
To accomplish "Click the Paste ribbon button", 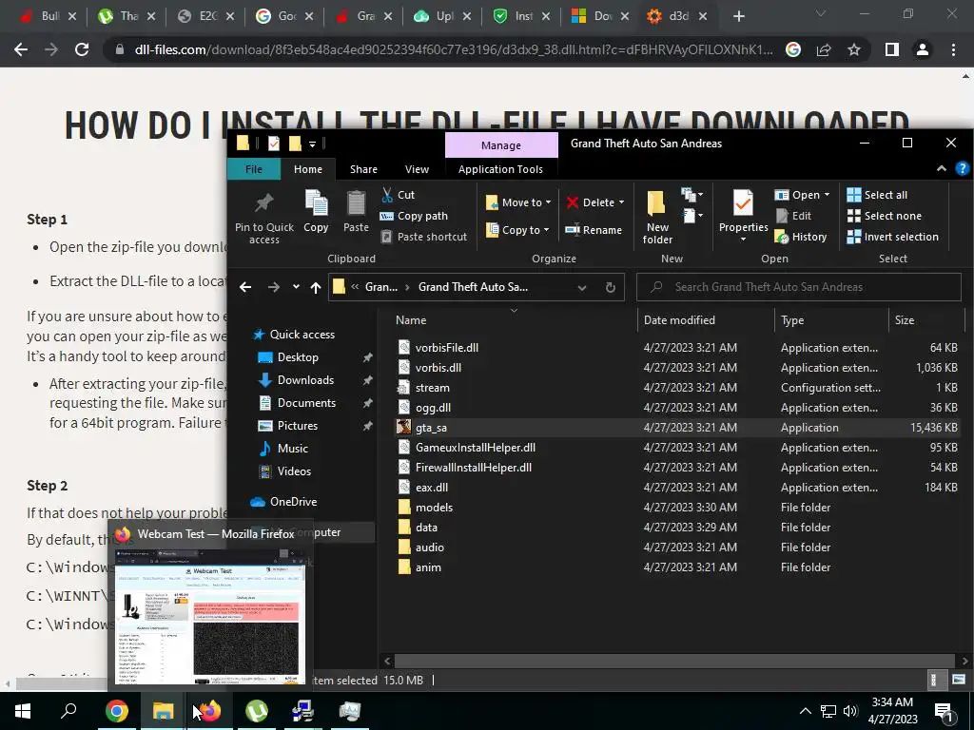I will pyautogui.click(x=356, y=211).
